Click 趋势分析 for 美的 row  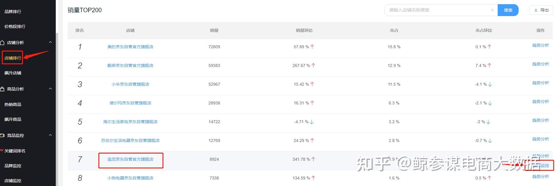[540, 45]
